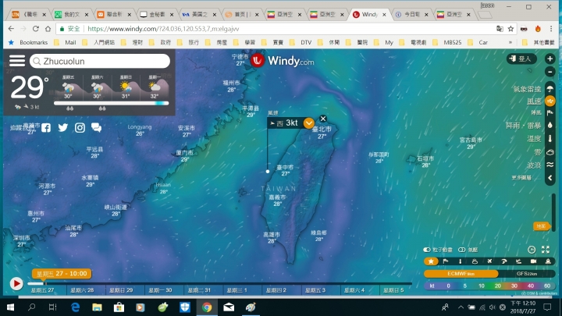Select the clouds layer icon
The image size is (562, 316).
coord(550,152)
